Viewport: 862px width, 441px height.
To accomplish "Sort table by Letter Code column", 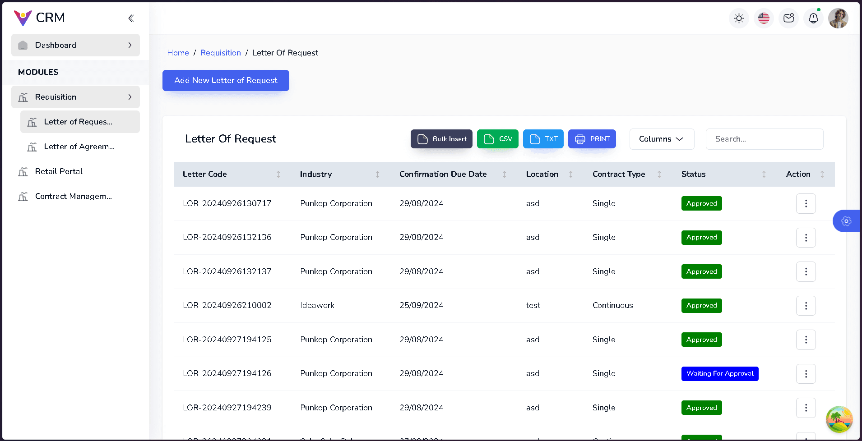I will [278, 174].
